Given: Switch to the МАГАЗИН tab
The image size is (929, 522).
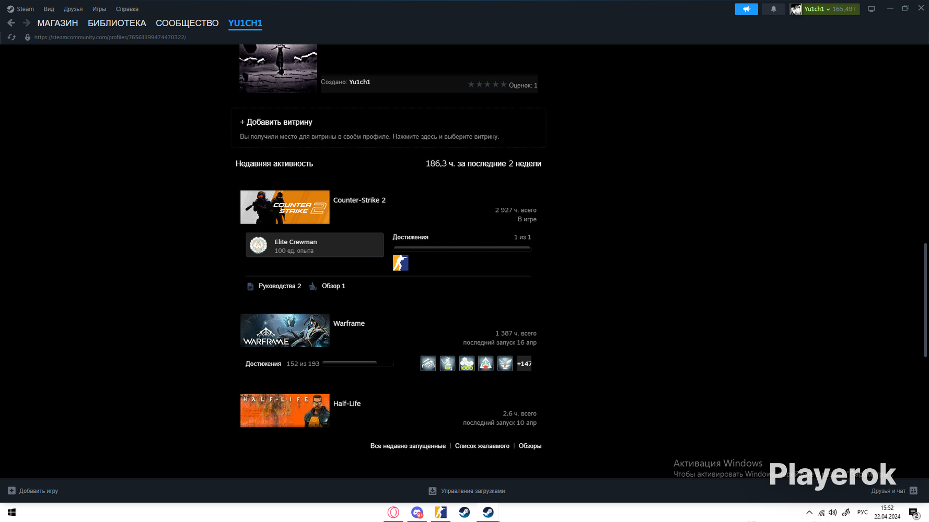Looking at the screenshot, I should [57, 23].
